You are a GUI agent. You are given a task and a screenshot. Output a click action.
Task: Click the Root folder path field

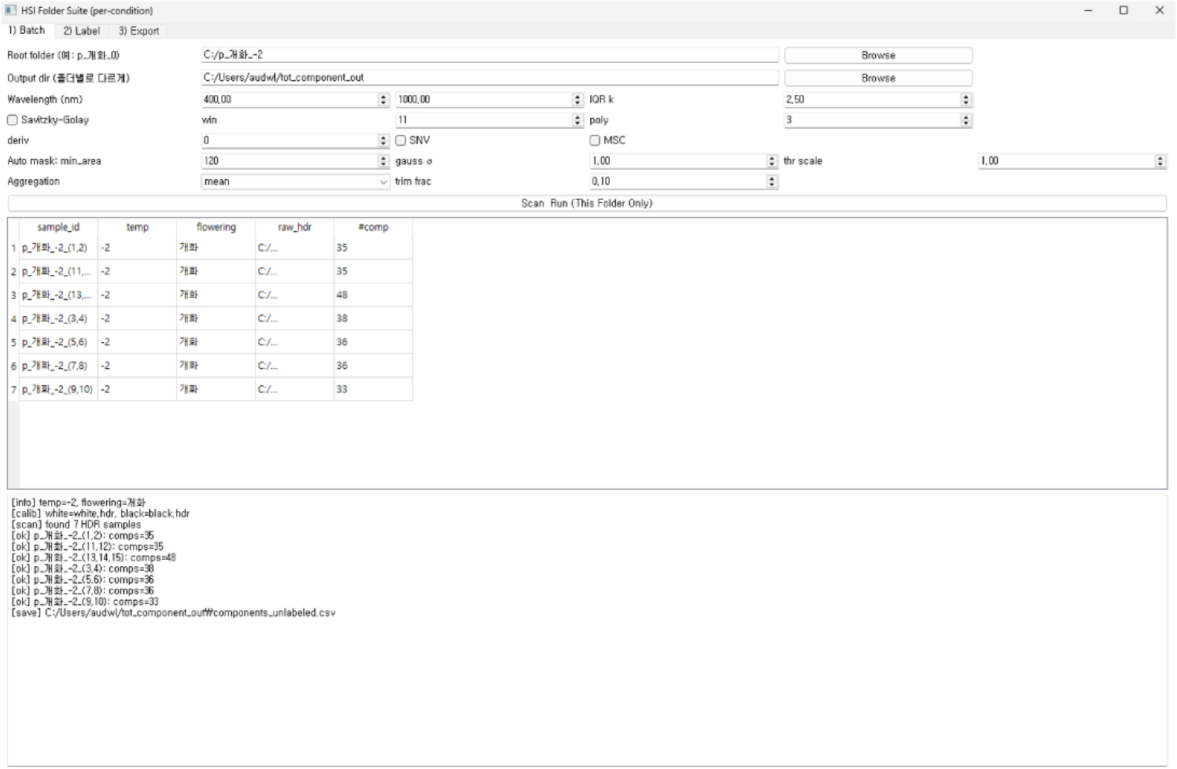point(489,55)
